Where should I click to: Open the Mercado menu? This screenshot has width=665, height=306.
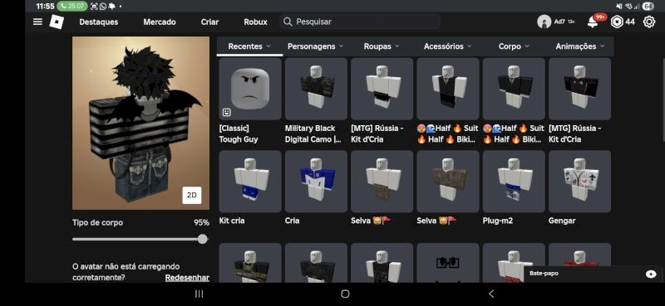tap(160, 22)
